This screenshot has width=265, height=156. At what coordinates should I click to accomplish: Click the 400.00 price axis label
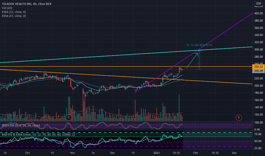[258, 13]
